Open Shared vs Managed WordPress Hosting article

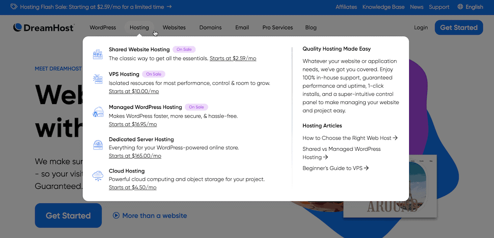[x=342, y=153]
